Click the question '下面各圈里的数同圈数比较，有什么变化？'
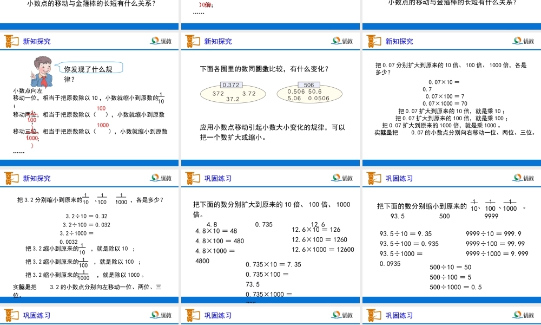541x325 pixels. [x=265, y=69]
